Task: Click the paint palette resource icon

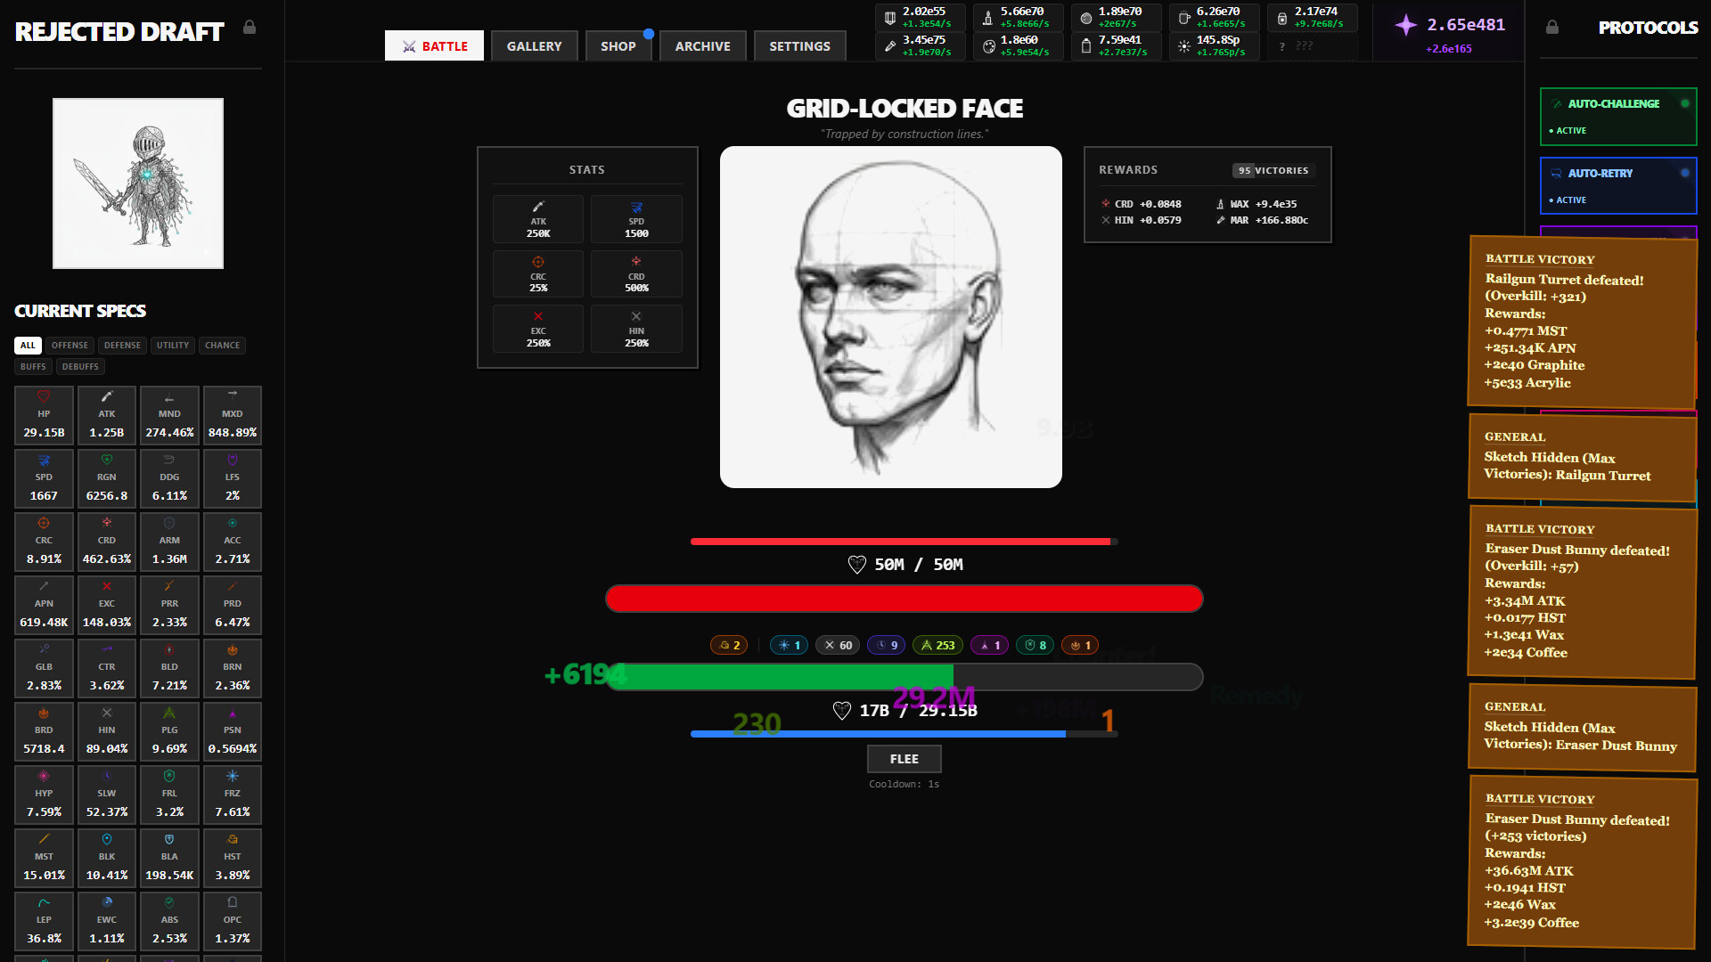Action: pos(988,46)
